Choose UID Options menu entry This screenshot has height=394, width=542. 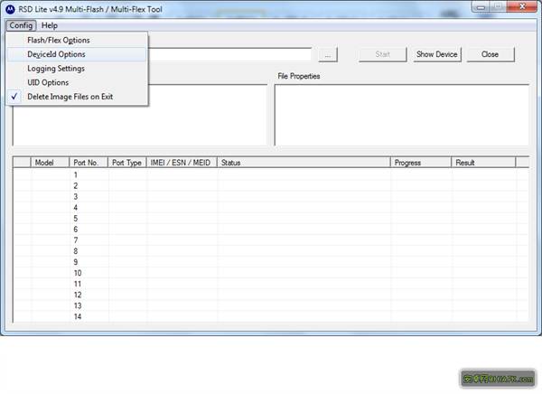[x=78, y=82]
